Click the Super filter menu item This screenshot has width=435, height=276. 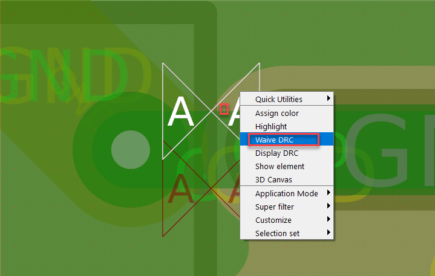point(275,207)
